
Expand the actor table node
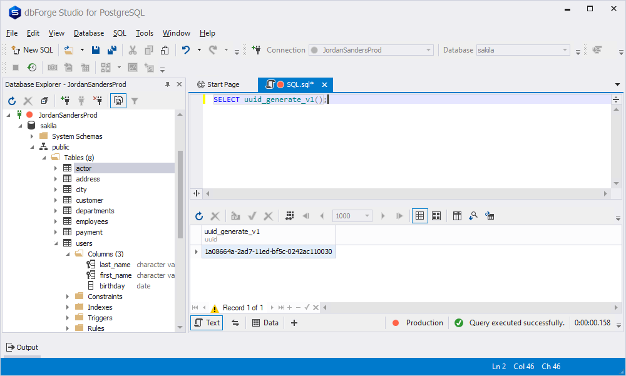[56, 168]
